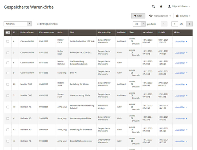
Task: Click '74 Einträge gefunden' text
Action: [x=47, y=24]
